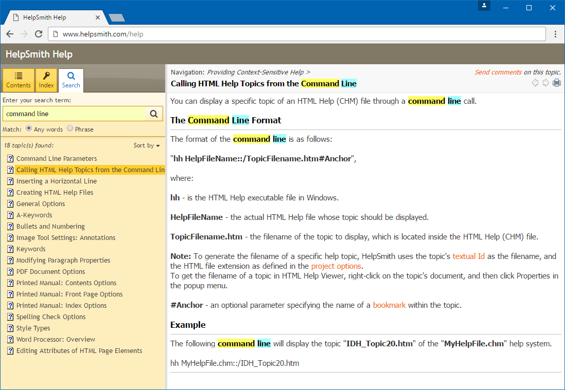Open Printed Manual: Contents Options result
The height and width of the screenshot is (390, 565).
click(66, 283)
